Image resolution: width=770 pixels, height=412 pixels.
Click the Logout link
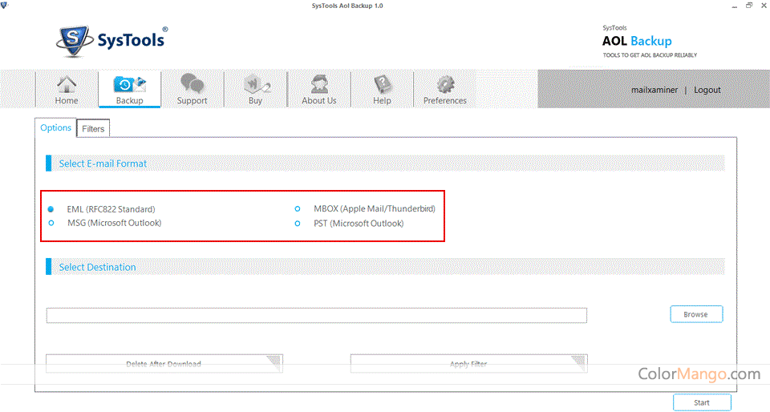pos(707,90)
